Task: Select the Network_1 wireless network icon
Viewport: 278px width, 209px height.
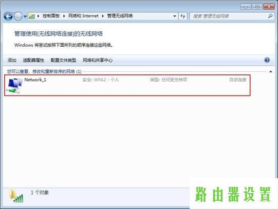Action: [x=14, y=86]
